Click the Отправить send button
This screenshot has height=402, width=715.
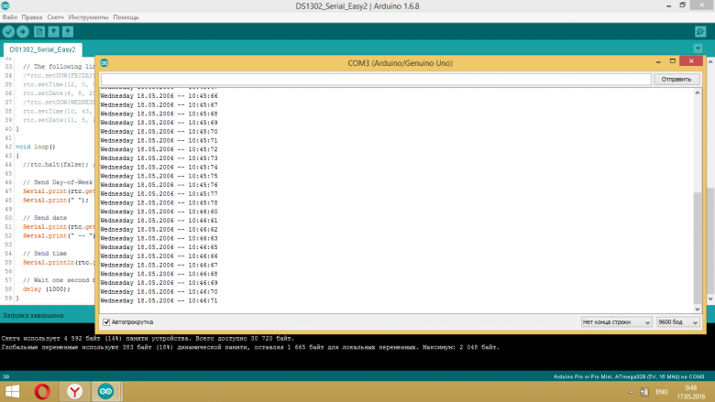click(676, 80)
